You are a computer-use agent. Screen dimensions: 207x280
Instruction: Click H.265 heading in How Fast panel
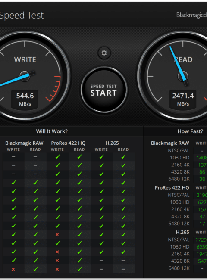coord(182,232)
